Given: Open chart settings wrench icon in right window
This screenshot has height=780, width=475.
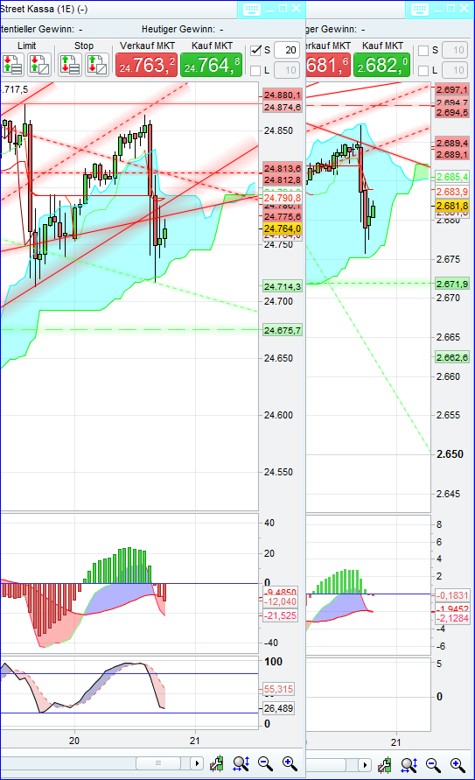Looking at the screenshot, I should [384, 764].
